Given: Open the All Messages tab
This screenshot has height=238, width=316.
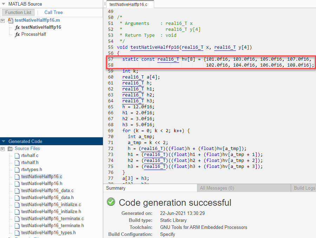Looking at the screenshot, I should [x=217, y=188].
